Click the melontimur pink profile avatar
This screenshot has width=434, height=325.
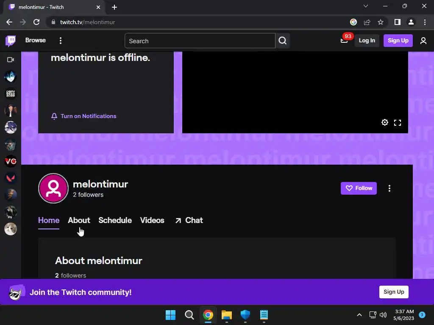(53, 188)
